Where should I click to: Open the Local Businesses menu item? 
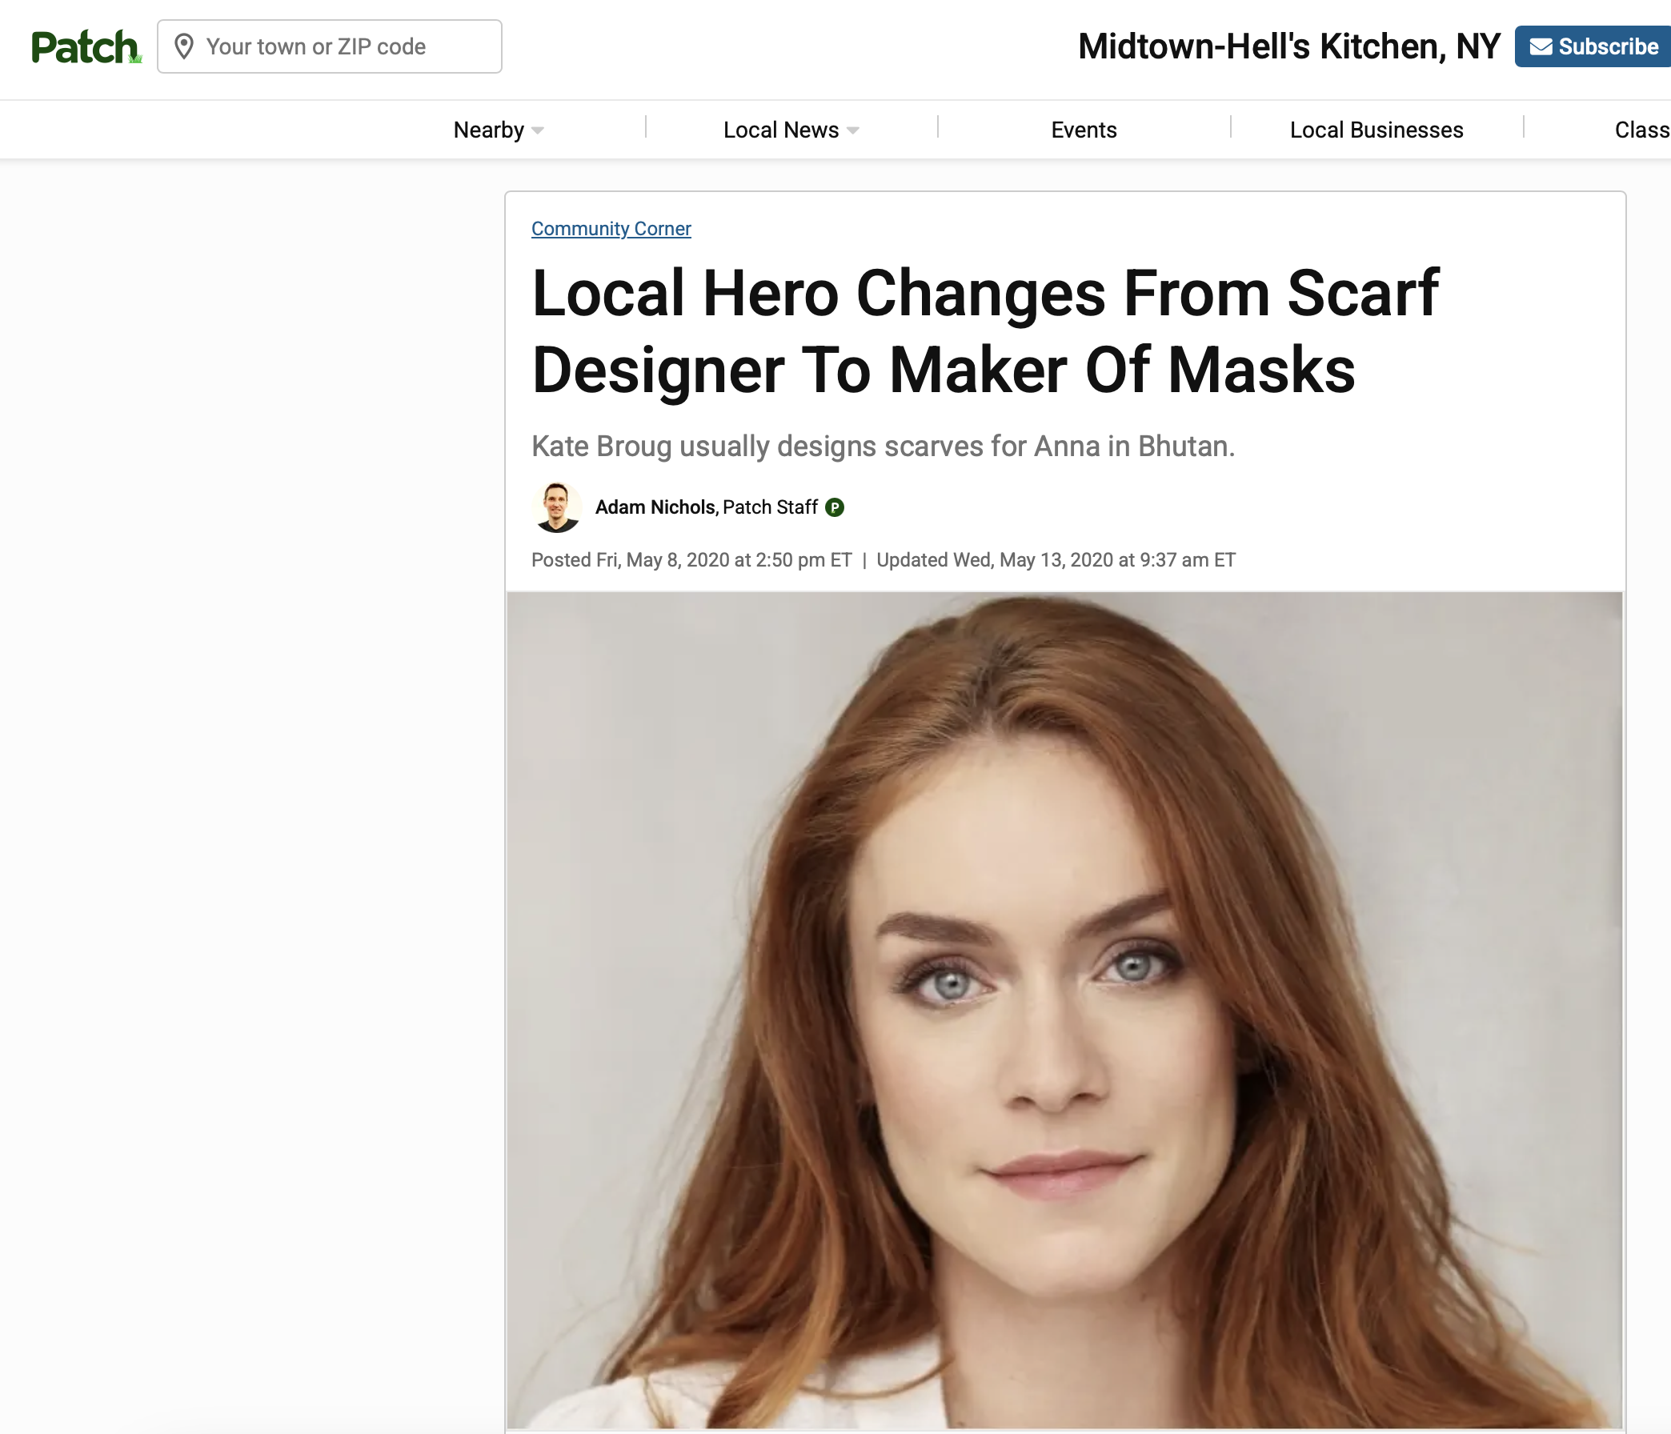tap(1376, 130)
